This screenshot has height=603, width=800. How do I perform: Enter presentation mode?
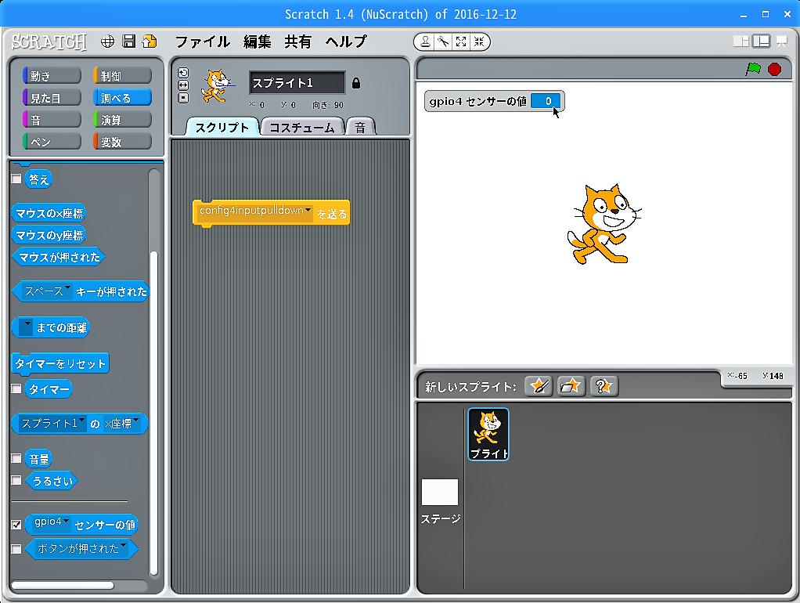tap(782, 42)
